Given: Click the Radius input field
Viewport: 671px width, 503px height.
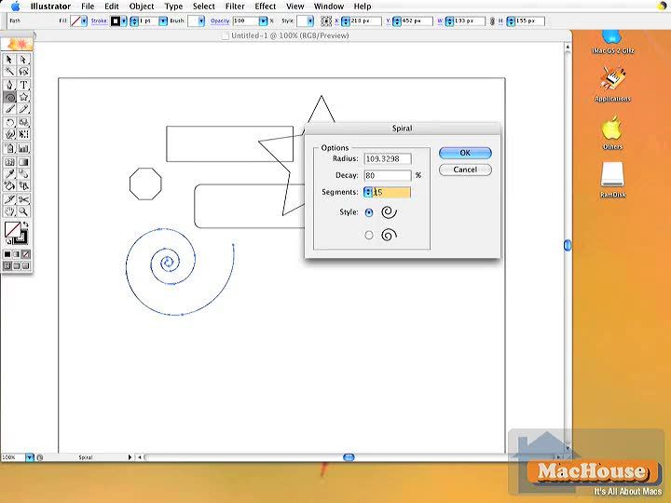Looking at the screenshot, I should click(x=388, y=158).
